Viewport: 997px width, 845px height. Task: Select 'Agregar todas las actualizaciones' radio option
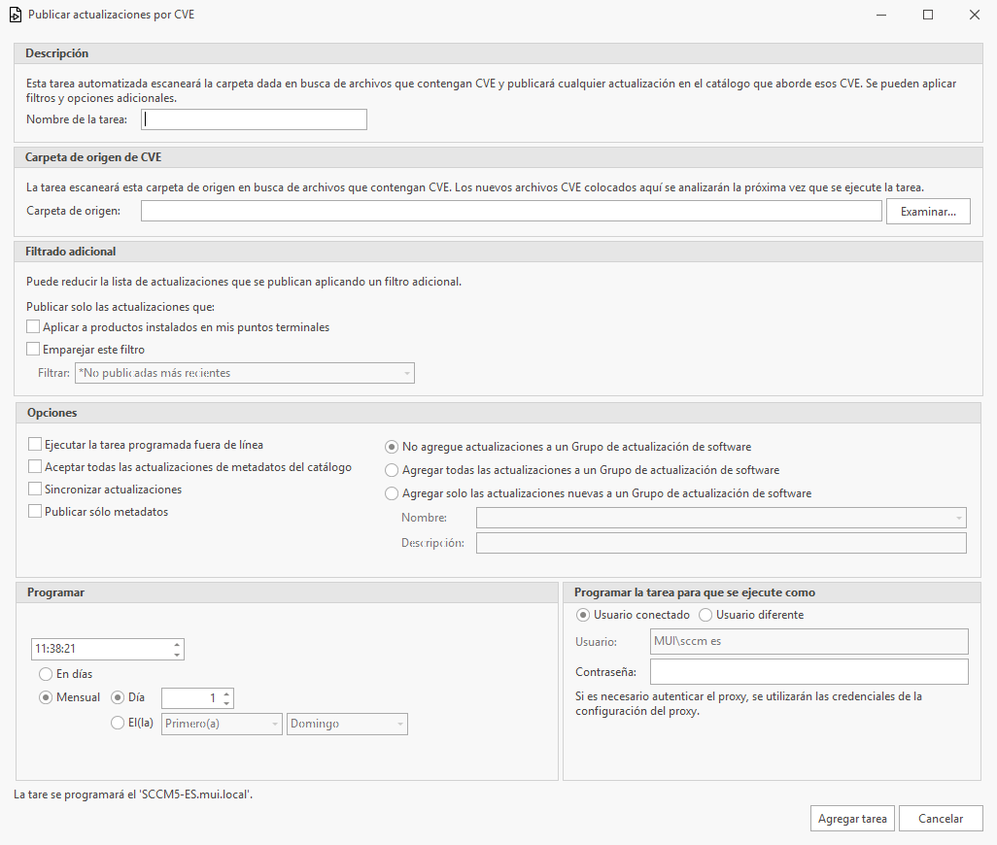(392, 470)
